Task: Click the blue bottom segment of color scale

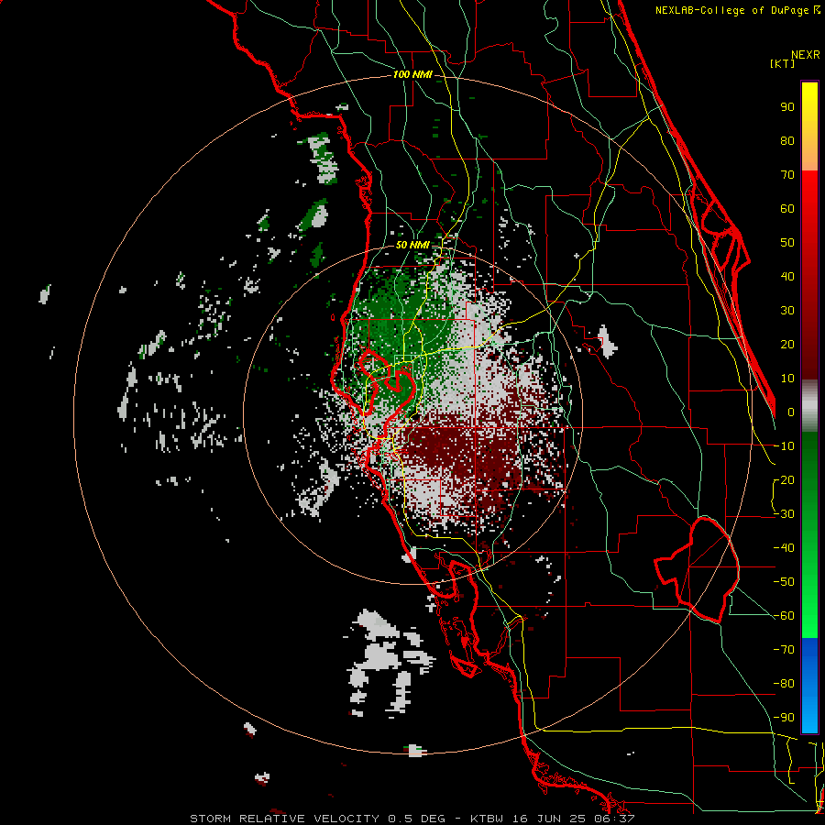Action: (x=809, y=686)
